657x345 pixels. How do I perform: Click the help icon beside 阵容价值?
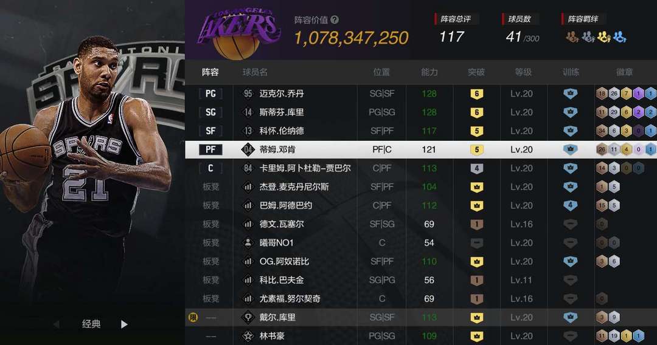click(335, 19)
